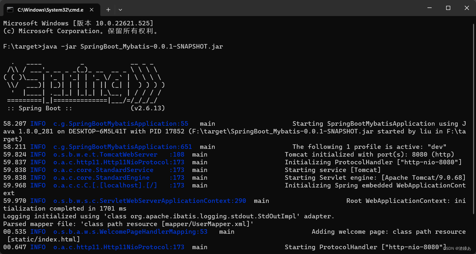Minimize the terminal window
This screenshot has height=254, width=476.
click(429, 8)
